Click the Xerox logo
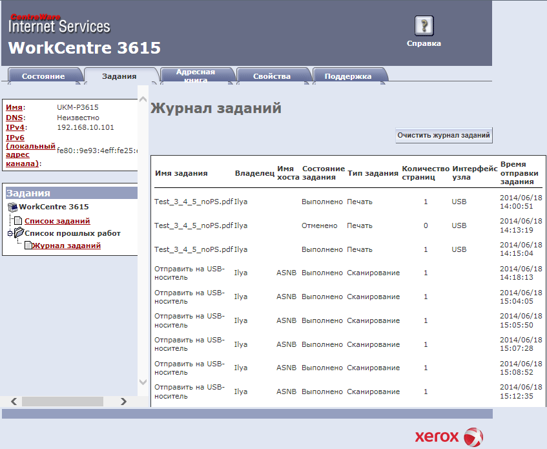Screen dimensions: 547x449 (x=449, y=437)
